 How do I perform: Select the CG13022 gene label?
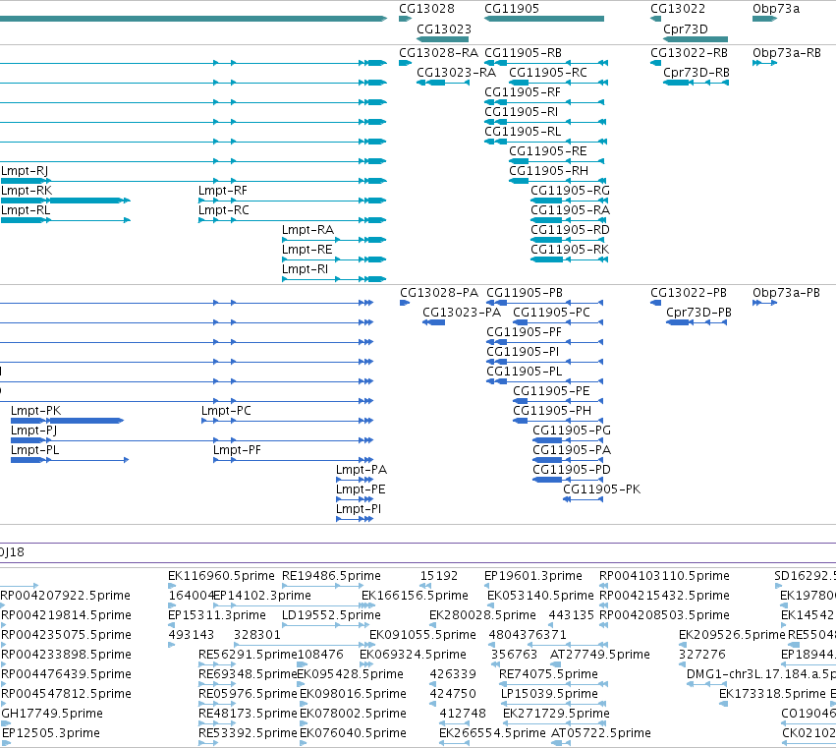pos(678,9)
